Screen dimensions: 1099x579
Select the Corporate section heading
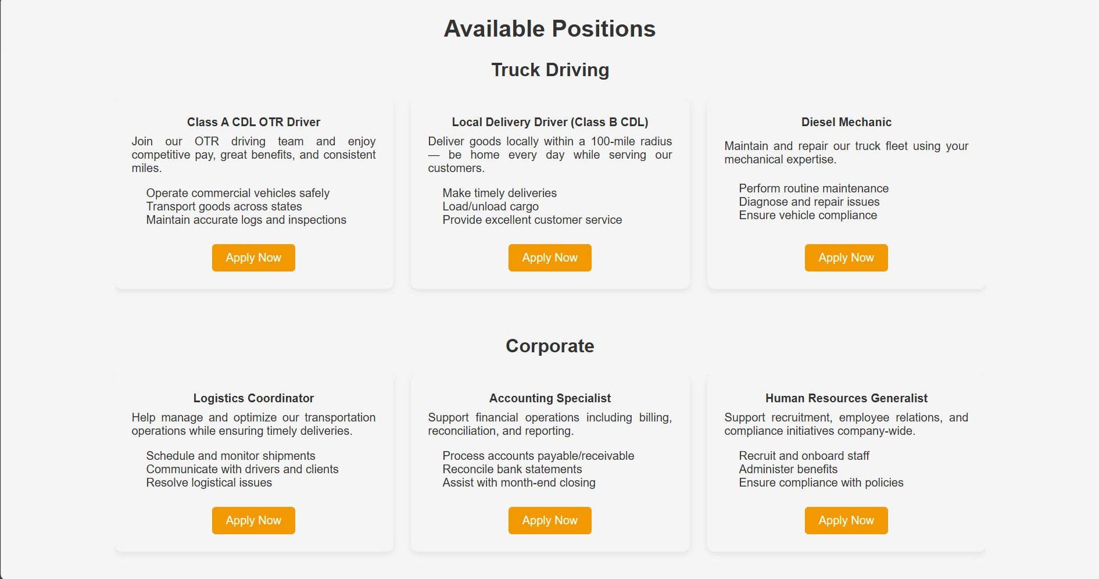(550, 346)
